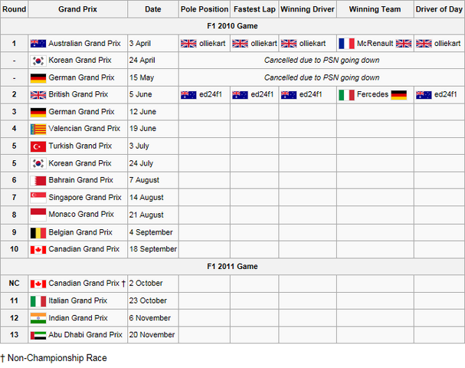Click the Monaco flag icon
The image size is (465, 368).
pyautogui.click(x=38, y=215)
